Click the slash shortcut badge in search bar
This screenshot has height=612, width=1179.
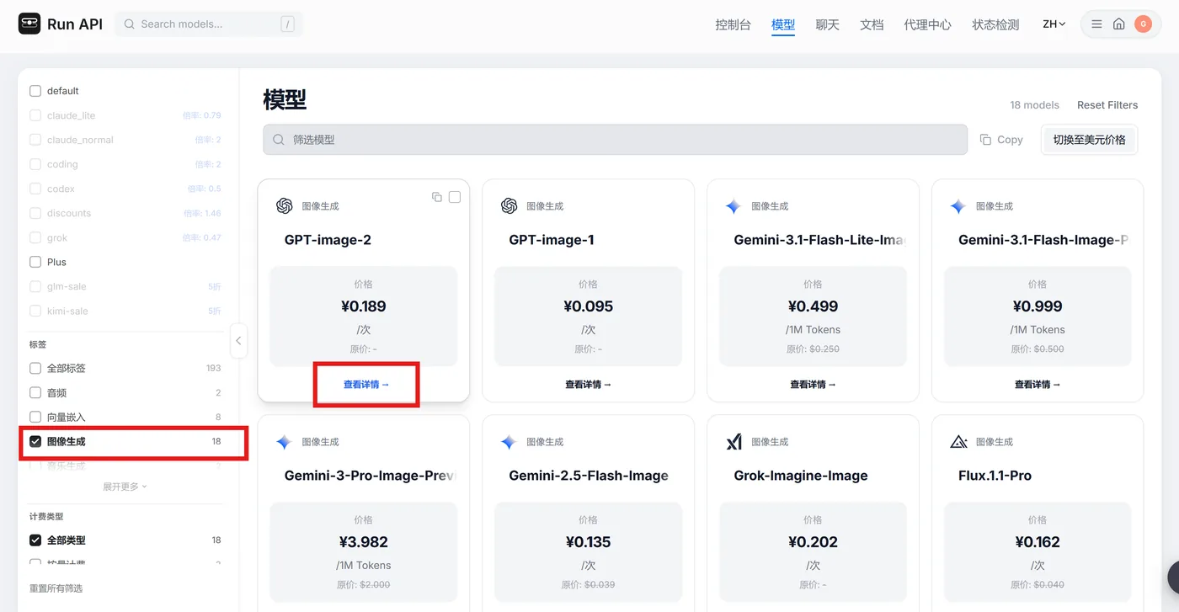(x=288, y=24)
